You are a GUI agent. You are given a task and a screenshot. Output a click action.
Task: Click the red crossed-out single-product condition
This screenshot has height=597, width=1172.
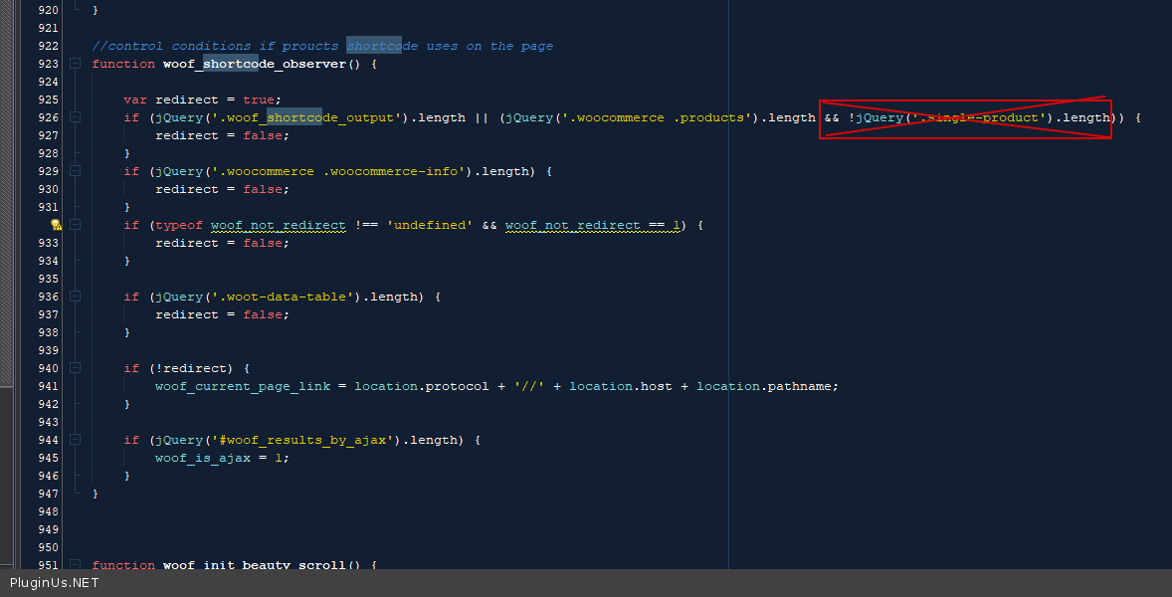964,118
